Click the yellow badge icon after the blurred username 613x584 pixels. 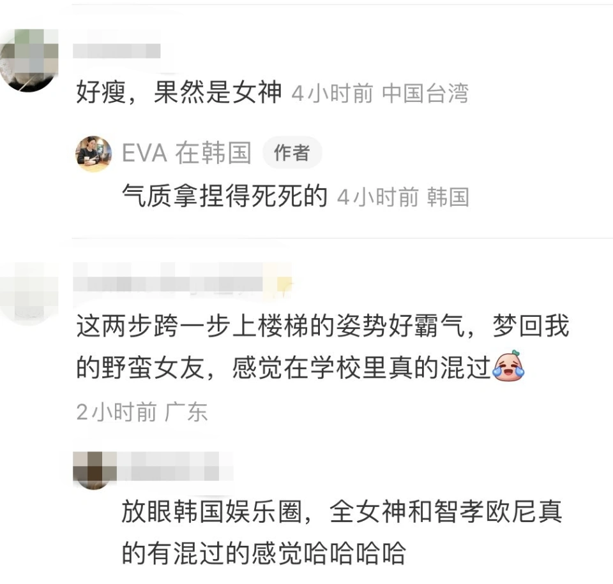(285, 284)
